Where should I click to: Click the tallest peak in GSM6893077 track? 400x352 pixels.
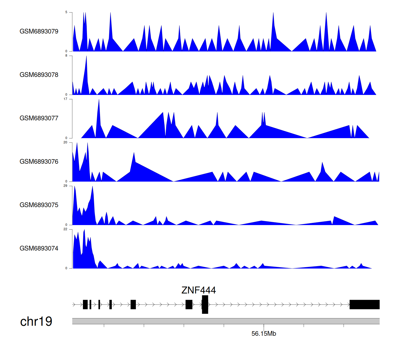pos(99,101)
